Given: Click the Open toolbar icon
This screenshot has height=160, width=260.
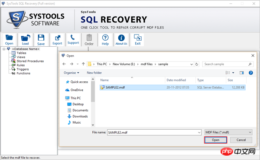Looking at the screenshot, I should tap(9, 39).
